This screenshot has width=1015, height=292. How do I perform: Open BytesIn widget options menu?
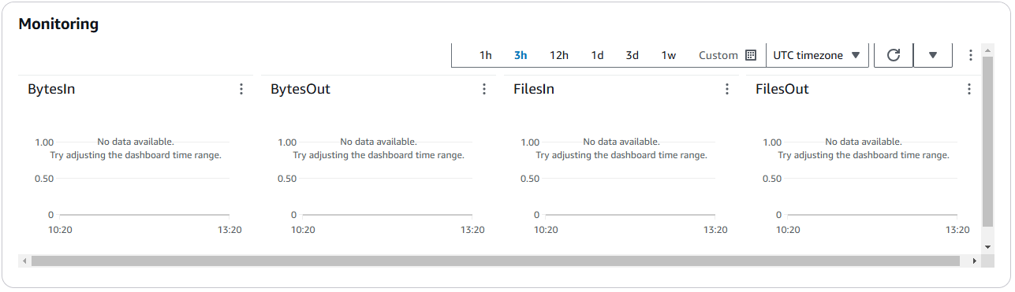pyautogui.click(x=241, y=90)
